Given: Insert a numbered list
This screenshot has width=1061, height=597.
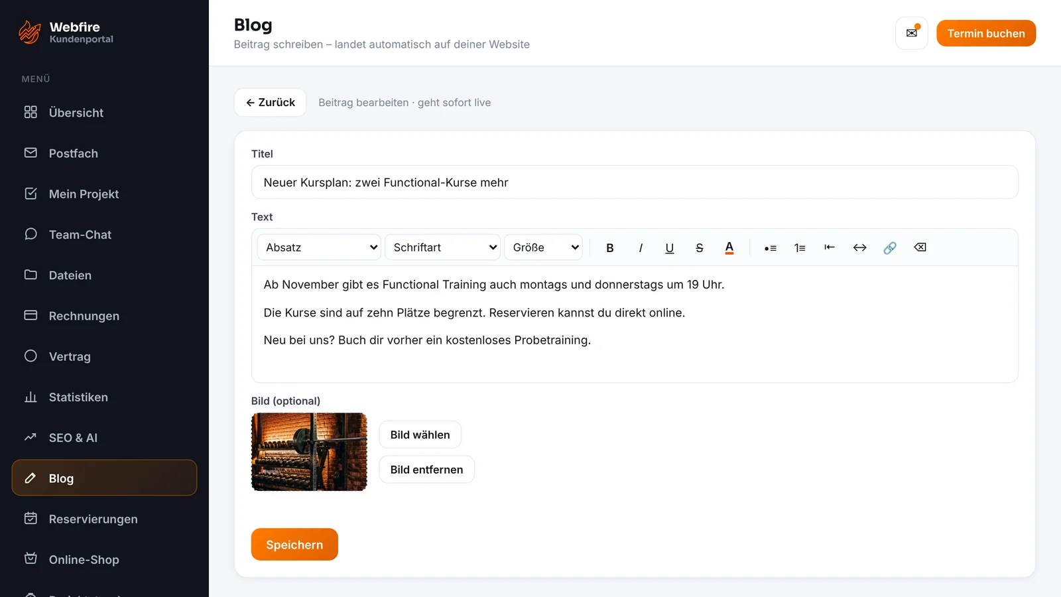Looking at the screenshot, I should pos(800,247).
